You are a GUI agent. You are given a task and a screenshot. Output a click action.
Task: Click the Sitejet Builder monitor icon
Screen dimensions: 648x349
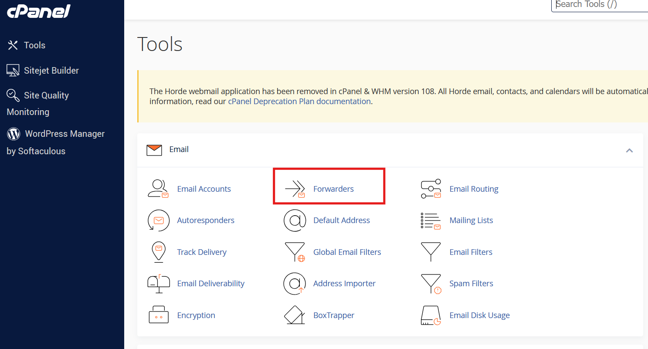tap(13, 71)
